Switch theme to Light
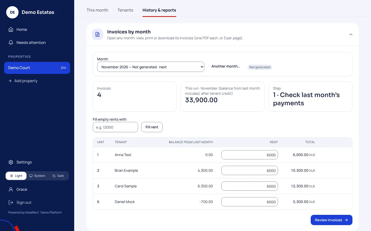The width and height of the screenshot is (371, 231). (x=16, y=176)
